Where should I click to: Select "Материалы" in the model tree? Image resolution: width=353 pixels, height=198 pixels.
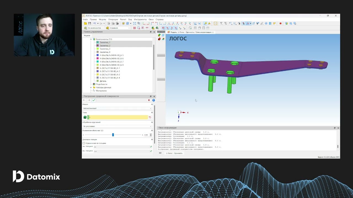click(x=101, y=91)
